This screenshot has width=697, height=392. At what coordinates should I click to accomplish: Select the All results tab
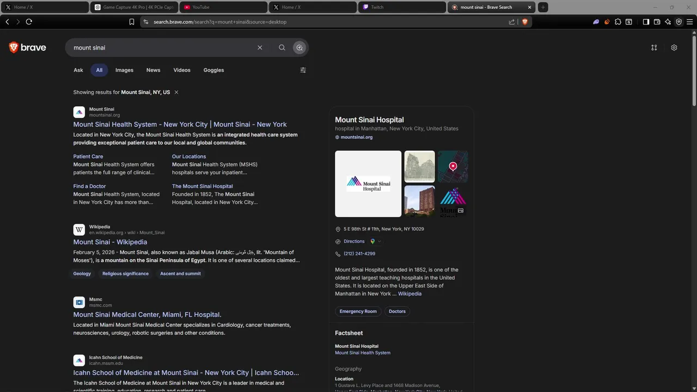pos(99,70)
